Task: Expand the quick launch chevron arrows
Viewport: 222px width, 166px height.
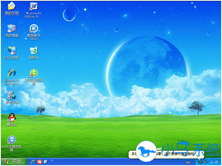Action: click(x=53, y=161)
